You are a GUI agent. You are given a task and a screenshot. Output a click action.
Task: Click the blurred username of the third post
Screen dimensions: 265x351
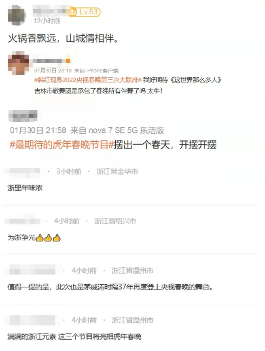point(23,116)
